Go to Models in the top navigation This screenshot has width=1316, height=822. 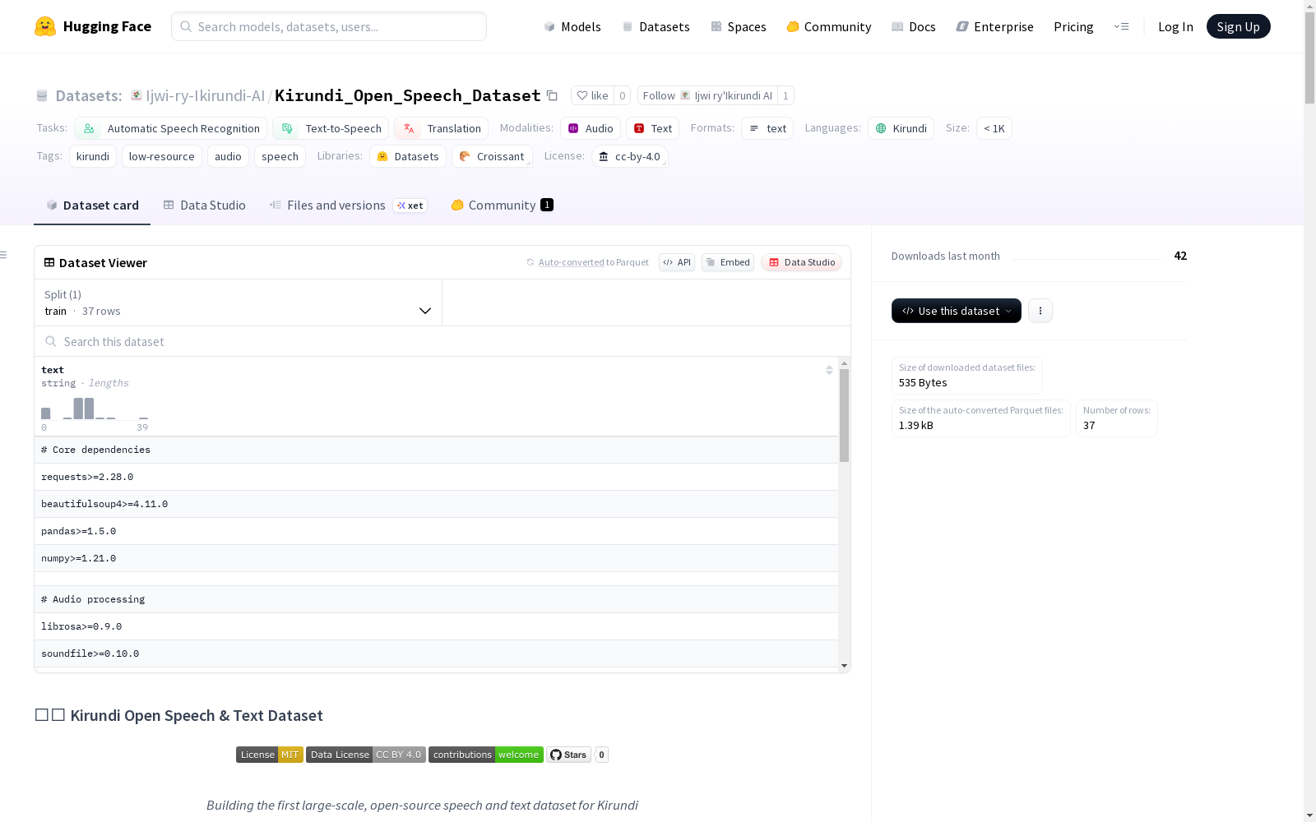(572, 26)
